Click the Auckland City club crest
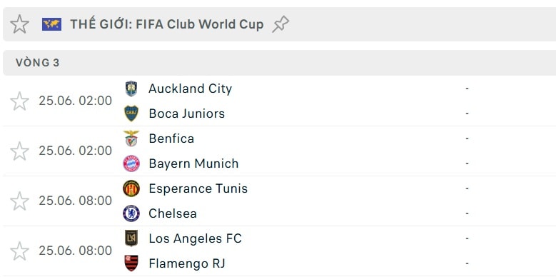This screenshot has width=556, height=277. pyautogui.click(x=131, y=89)
